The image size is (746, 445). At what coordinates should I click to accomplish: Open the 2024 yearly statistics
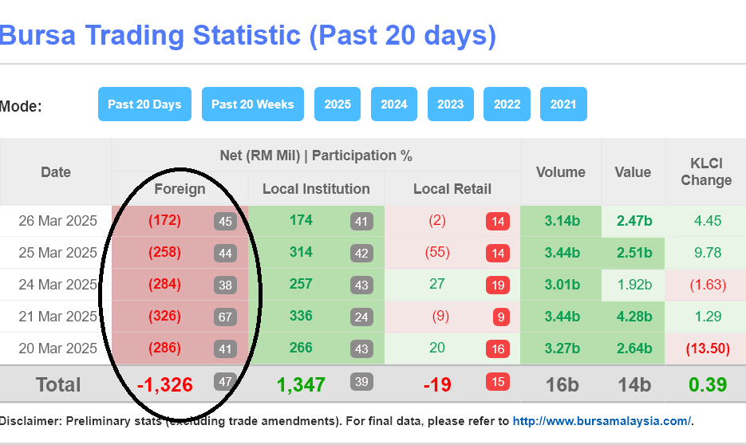(394, 104)
